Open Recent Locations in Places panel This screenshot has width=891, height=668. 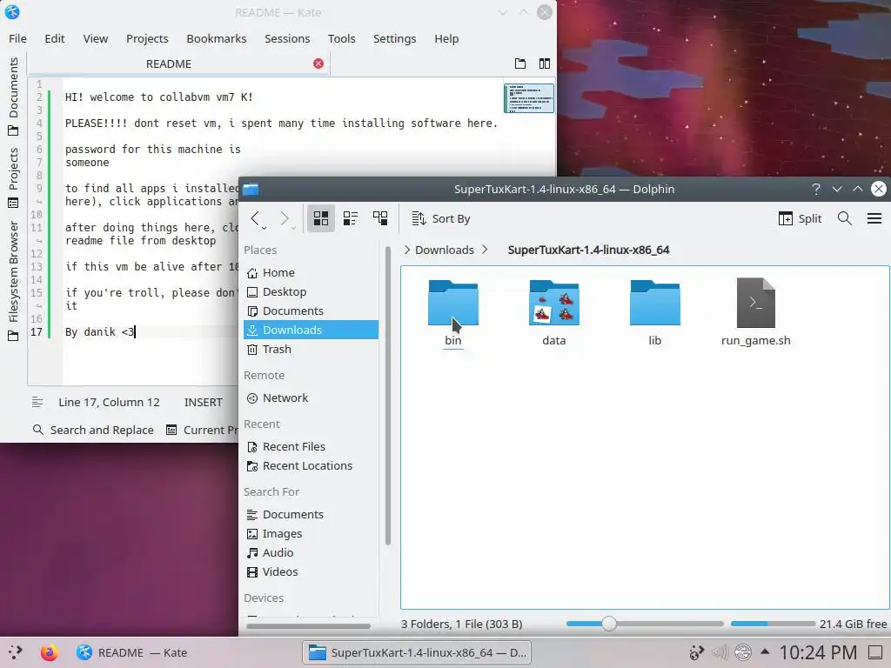(311, 466)
